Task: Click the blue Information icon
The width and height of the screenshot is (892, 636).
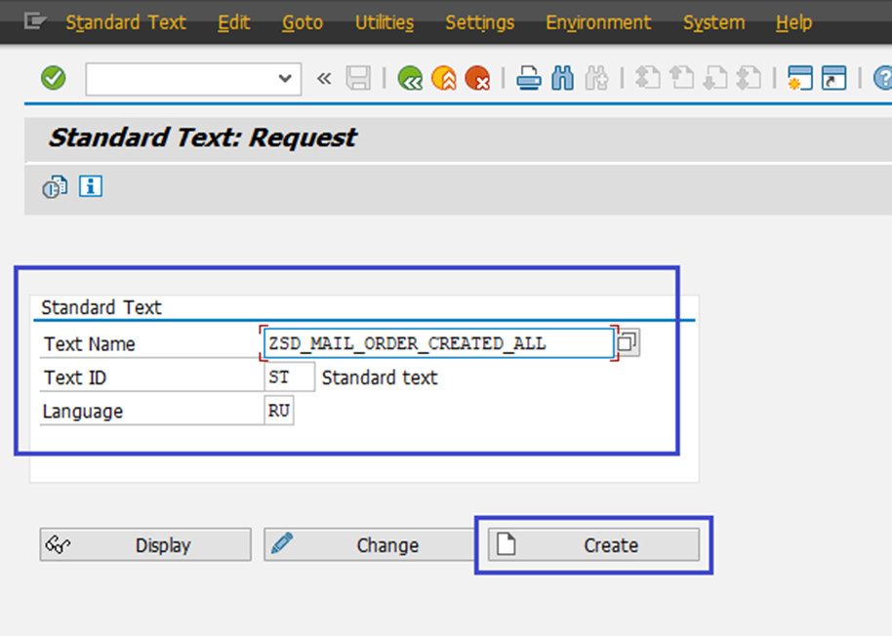Action: pos(91,186)
